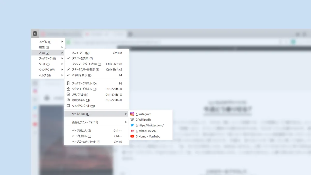
Task: Click the Twitter bird icon in submenu
Action: 132,125
